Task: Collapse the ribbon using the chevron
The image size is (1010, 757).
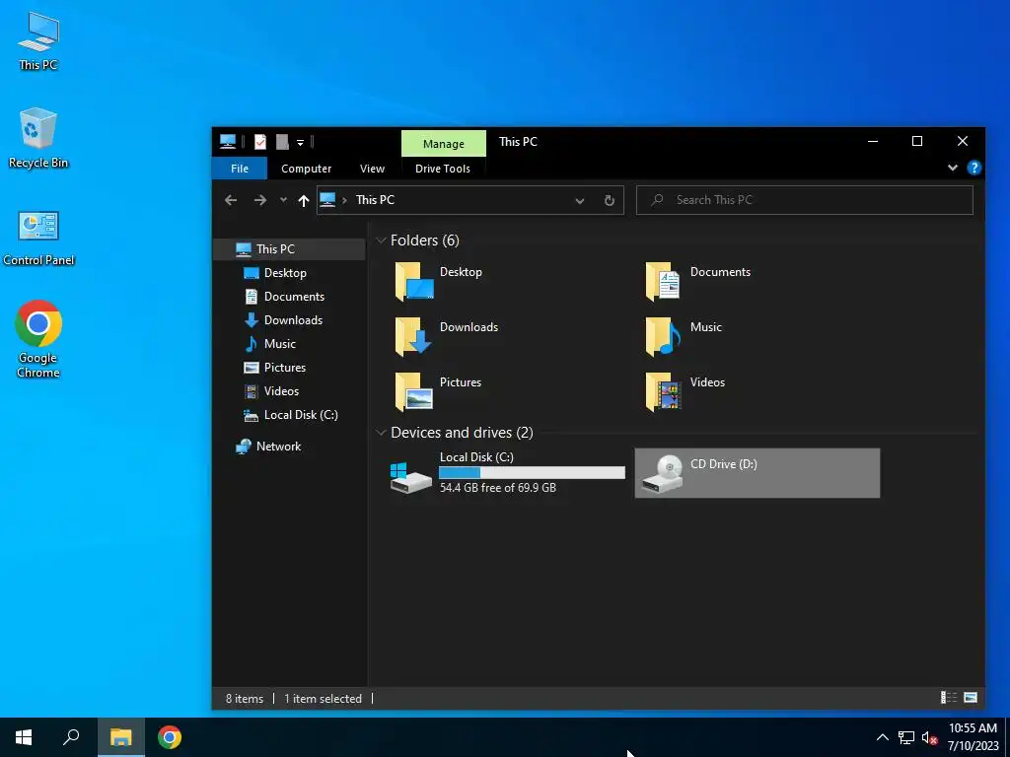Action: pos(953,168)
